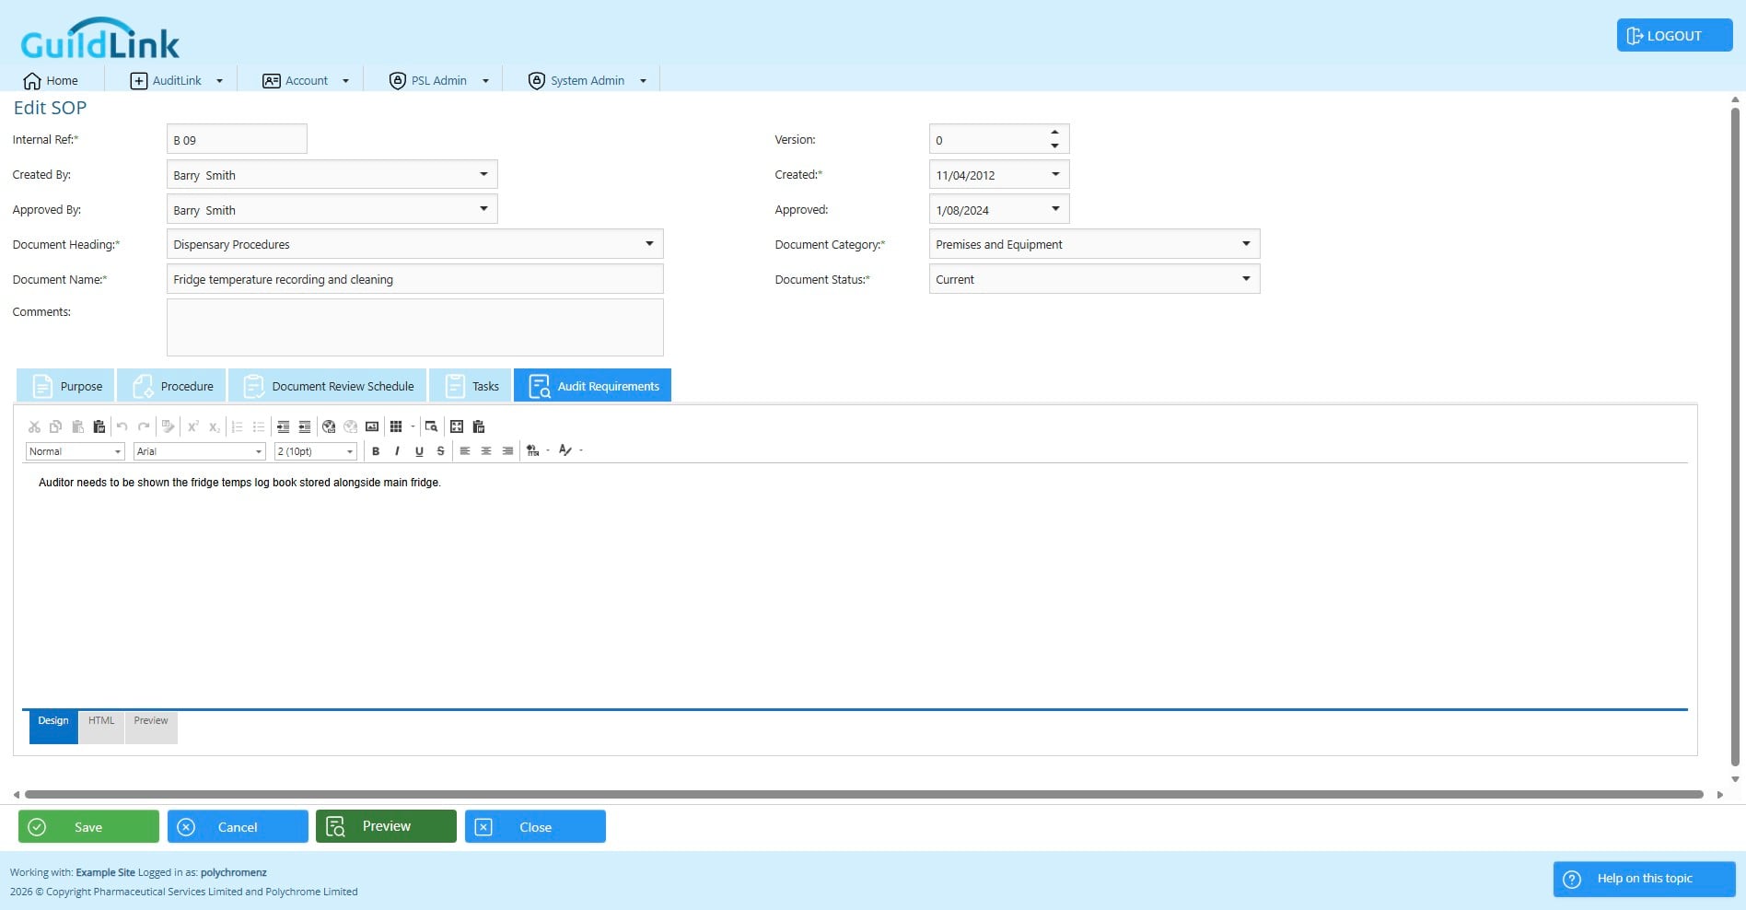Screen dimensions: 1746x910
Task: Click the Copy icon in editor toolbar
Action: (x=55, y=426)
